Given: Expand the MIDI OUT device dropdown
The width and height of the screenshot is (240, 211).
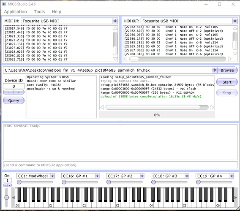Looking at the screenshot, I should click(235, 21).
